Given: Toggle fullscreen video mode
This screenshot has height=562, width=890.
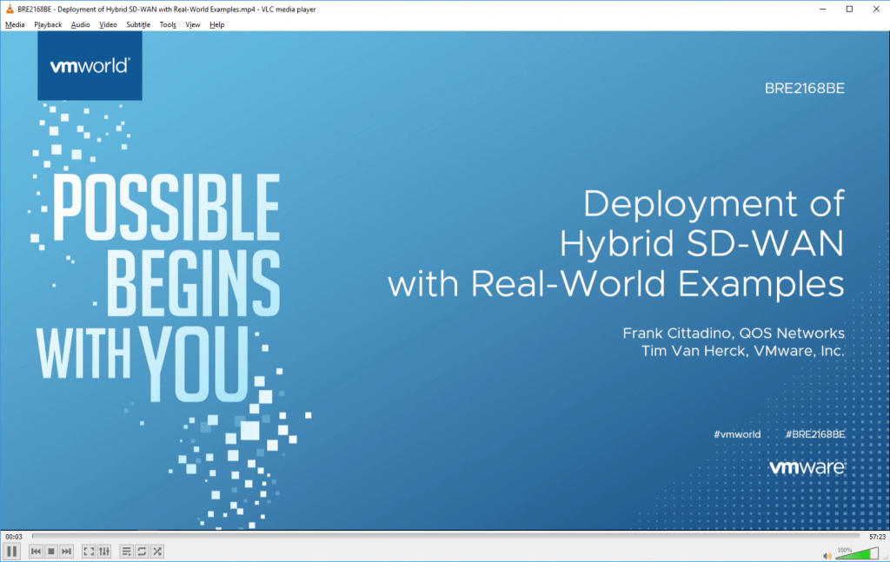Looking at the screenshot, I should pos(89,551).
